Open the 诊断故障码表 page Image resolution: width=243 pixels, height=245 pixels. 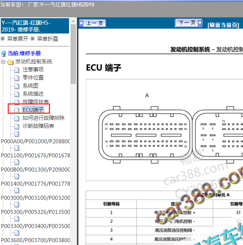tap(38, 126)
